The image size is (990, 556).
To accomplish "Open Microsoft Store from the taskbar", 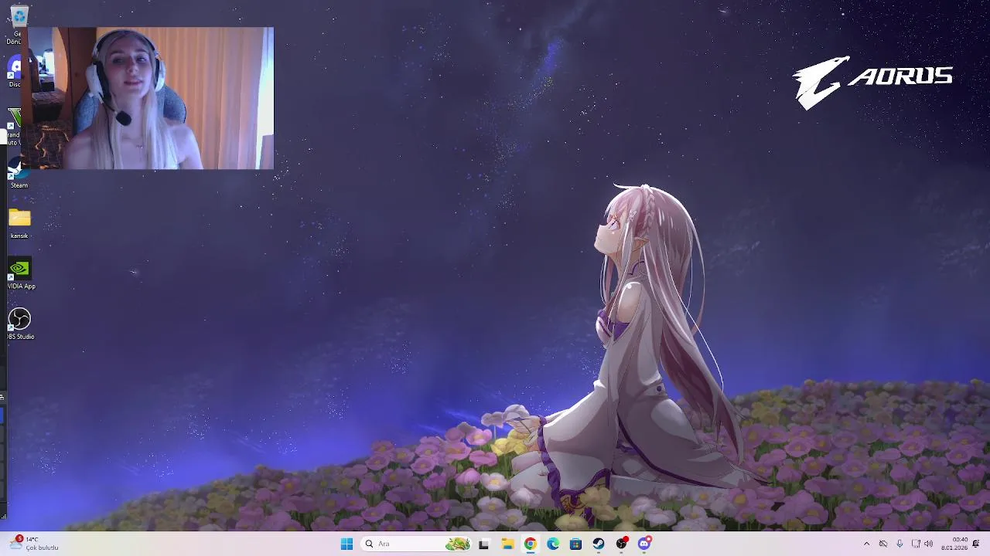I will [x=575, y=544].
